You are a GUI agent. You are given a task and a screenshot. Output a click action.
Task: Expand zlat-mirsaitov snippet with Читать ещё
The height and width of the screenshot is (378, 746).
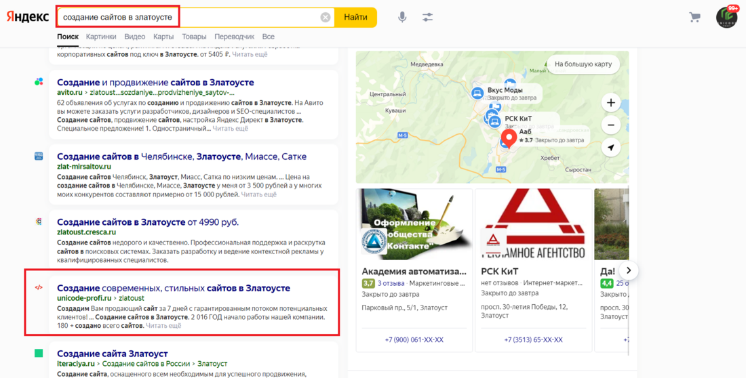click(259, 194)
